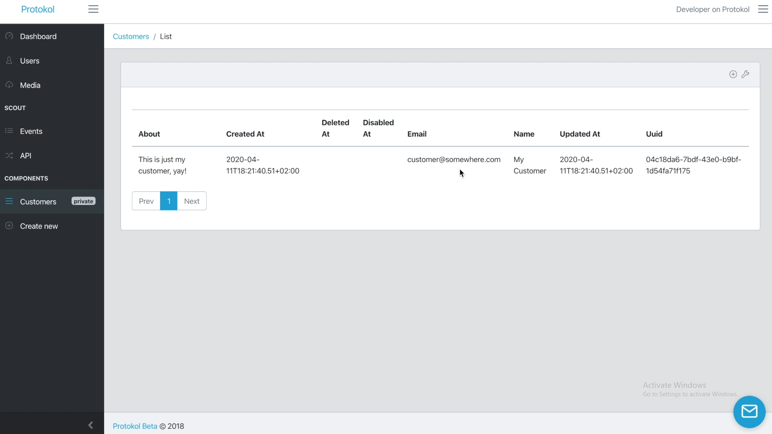The image size is (772, 434).
Task: Select page 1 in pagination
Action: (x=169, y=201)
